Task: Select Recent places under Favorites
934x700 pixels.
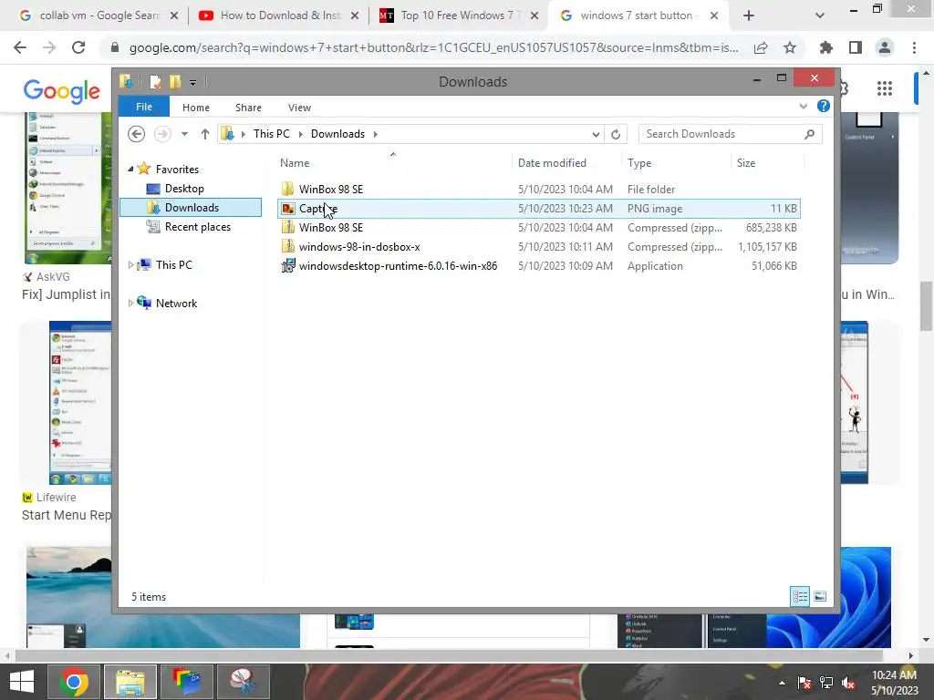Action: (197, 227)
